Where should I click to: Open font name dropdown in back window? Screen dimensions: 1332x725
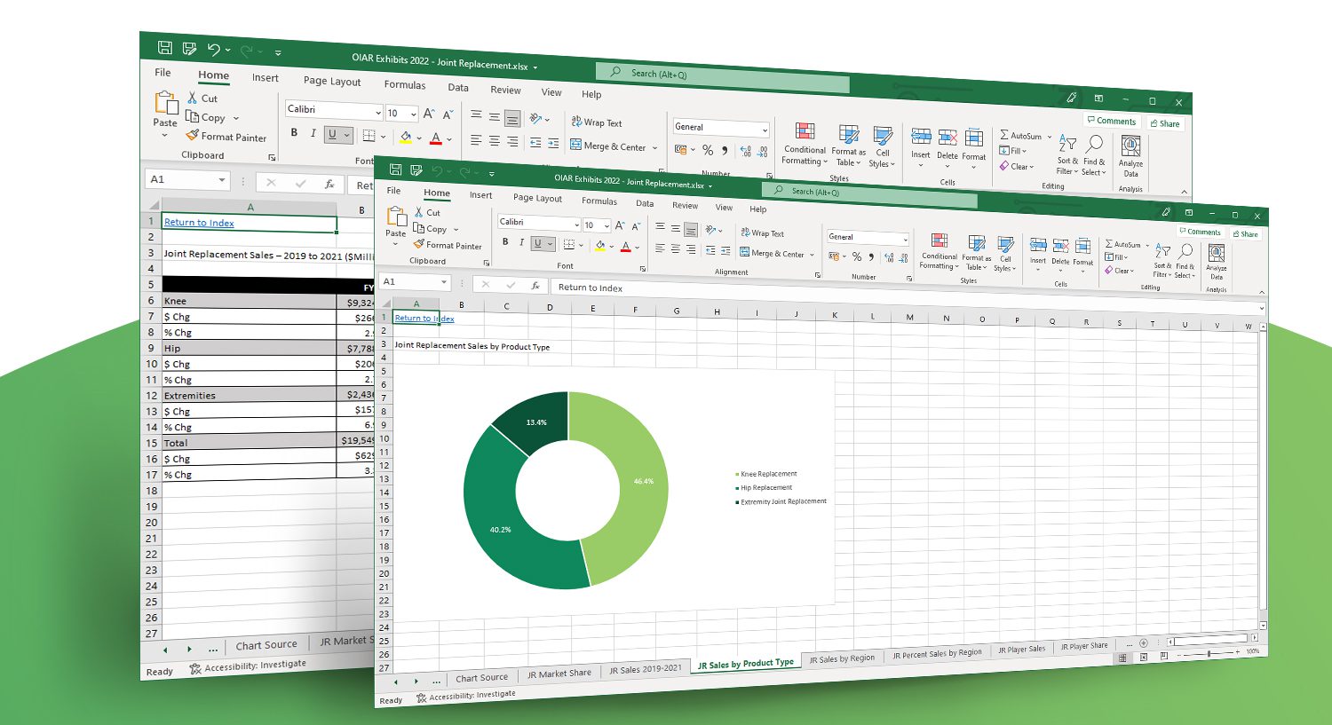point(378,113)
